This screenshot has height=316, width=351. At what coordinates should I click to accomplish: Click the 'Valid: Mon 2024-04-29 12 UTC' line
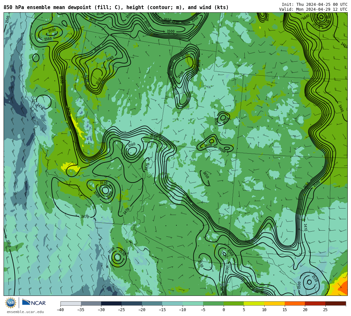pos(313,9)
